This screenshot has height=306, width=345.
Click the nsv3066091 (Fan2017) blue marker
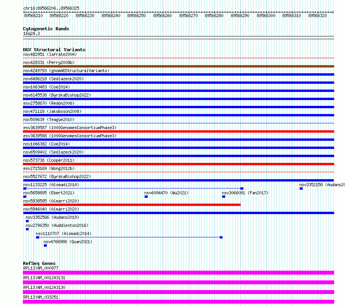coord(224,197)
